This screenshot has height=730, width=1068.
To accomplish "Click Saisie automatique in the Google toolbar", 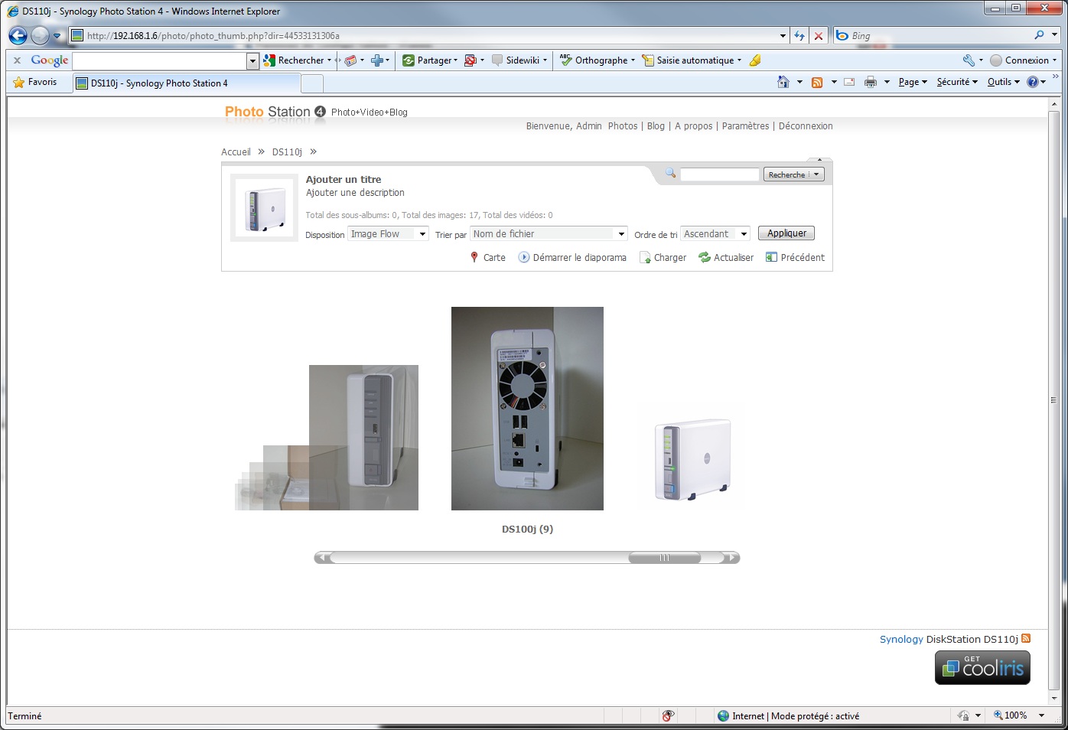I will click(x=692, y=60).
